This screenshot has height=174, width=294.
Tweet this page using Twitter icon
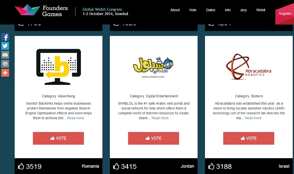[x=5, y=46]
